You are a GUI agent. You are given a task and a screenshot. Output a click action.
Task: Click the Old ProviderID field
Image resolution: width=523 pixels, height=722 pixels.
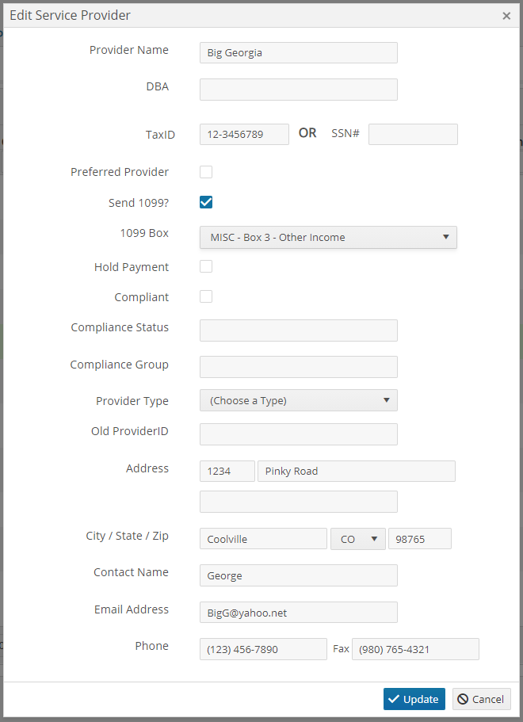coord(298,434)
